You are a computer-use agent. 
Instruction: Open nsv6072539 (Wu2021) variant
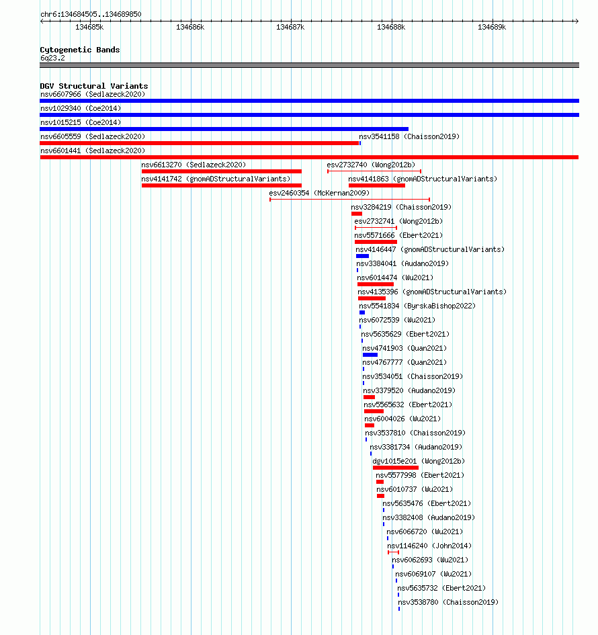pyautogui.click(x=360, y=327)
